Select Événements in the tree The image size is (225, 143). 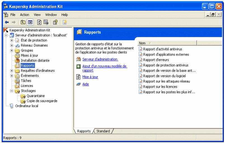pos(30,76)
